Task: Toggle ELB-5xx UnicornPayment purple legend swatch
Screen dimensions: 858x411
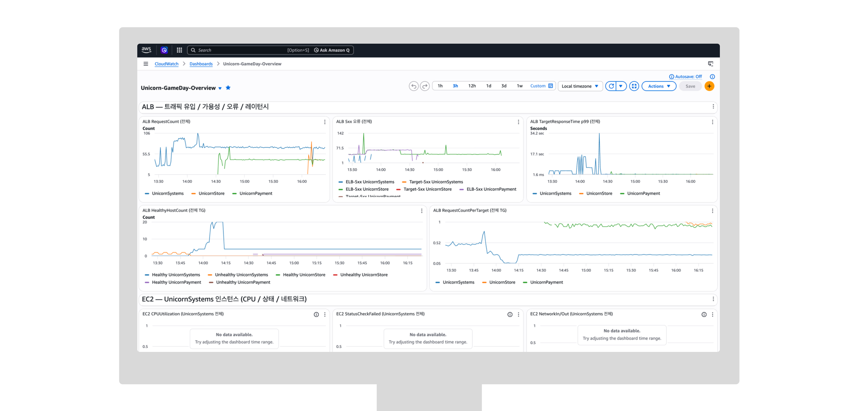Action: pyautogui.click(x=461, y=189)
